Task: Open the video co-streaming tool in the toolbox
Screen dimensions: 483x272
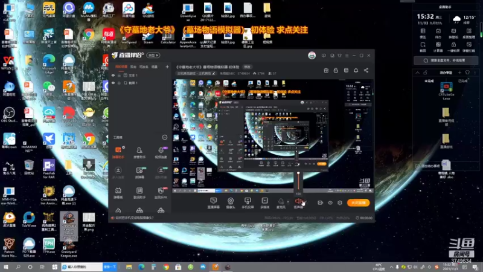Action: [x=161, y=152]
